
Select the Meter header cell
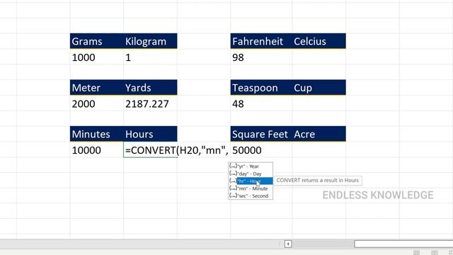(x=97, y=87)
